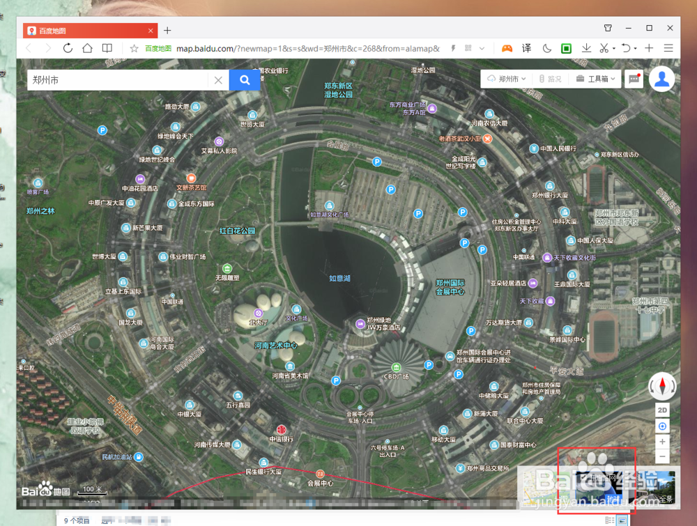
Task: Click the blue user avatar icon
Action: click(x=662, y=79)
